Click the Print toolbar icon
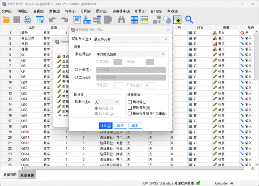Screen dimensions: 259x186 tap(27, 20)
